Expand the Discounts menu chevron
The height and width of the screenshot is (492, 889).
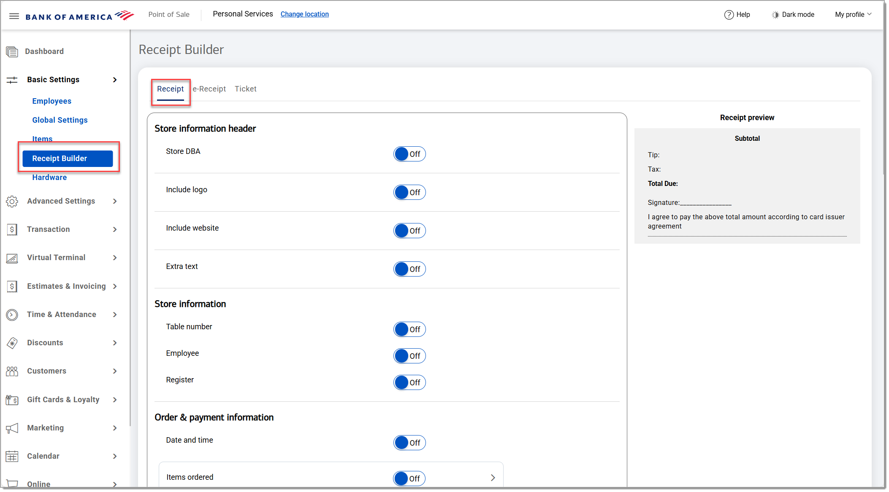[115, 343]
